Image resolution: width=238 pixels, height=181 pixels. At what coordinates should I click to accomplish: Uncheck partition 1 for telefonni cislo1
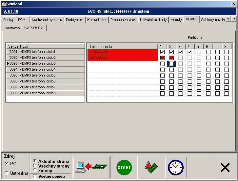[162, 52]
